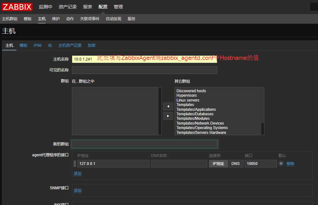This screenshot has height=205, width=318.
Task: Click the ZABBIX logo
Action: click(17, 7)
